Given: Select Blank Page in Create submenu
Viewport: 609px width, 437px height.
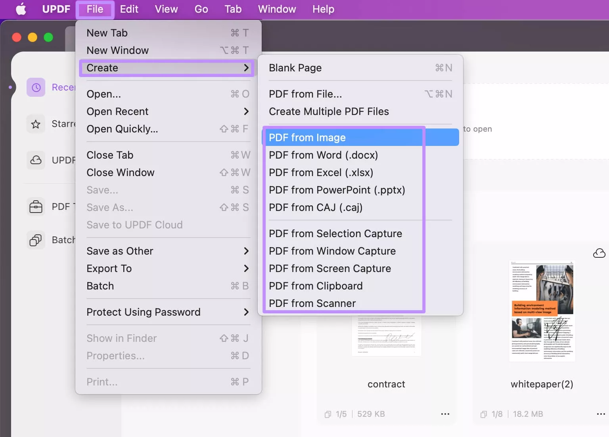Looking at the screenshot, I should (x=360, y=68).
